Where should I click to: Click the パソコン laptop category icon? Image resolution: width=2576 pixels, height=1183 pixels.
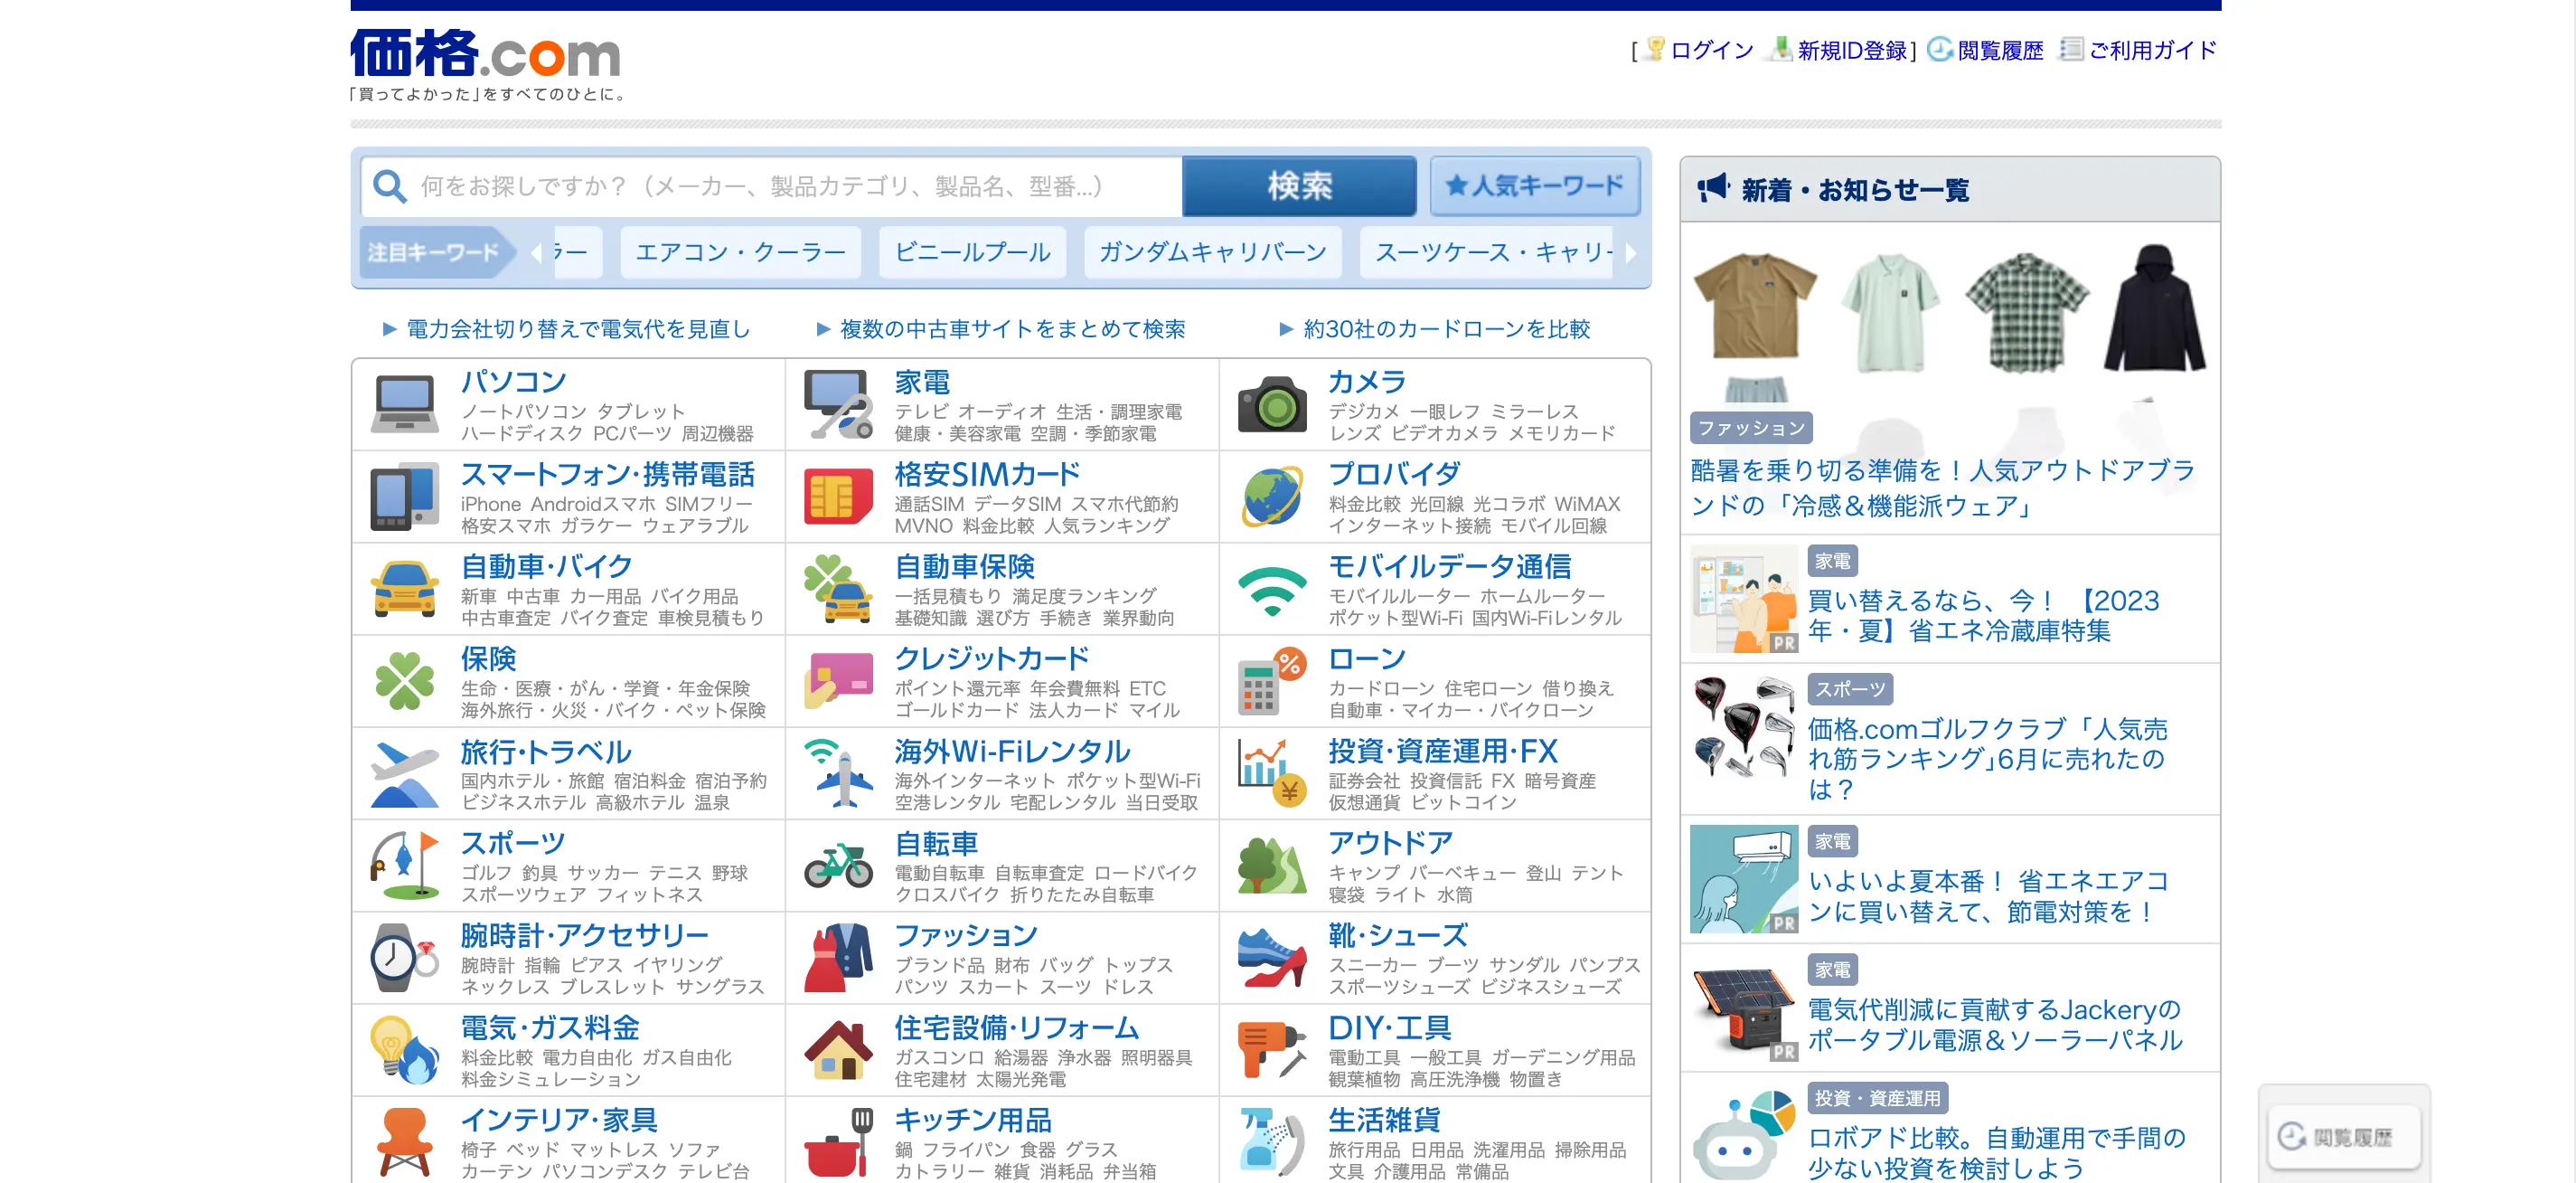404,404
